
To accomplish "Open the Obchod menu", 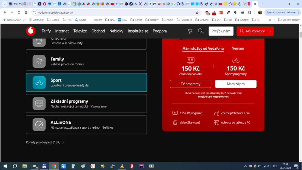I will (x=98, y=31).
